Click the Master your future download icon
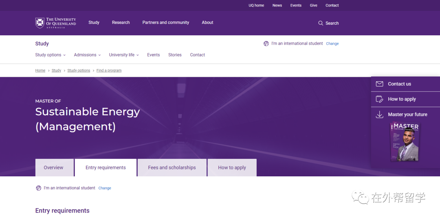 coord(379,115)
